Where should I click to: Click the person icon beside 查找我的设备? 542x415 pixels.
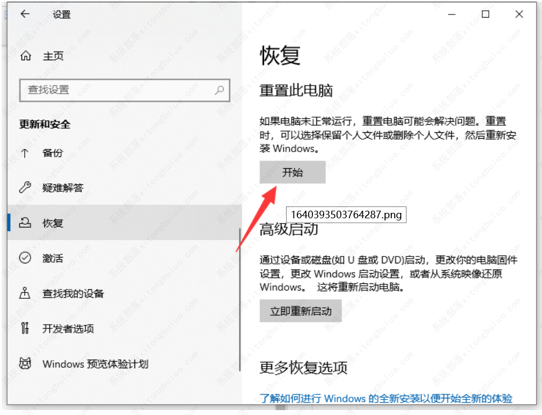click(x=25, y=294)
